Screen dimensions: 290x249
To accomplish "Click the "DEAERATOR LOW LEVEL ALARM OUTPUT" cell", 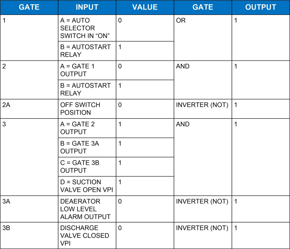I will click(x=87, y=209).
